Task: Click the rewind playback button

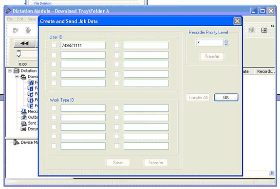Action: (24, 43)
